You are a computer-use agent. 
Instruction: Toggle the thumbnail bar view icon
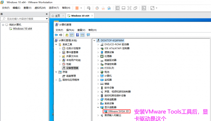tap(123, 8)
